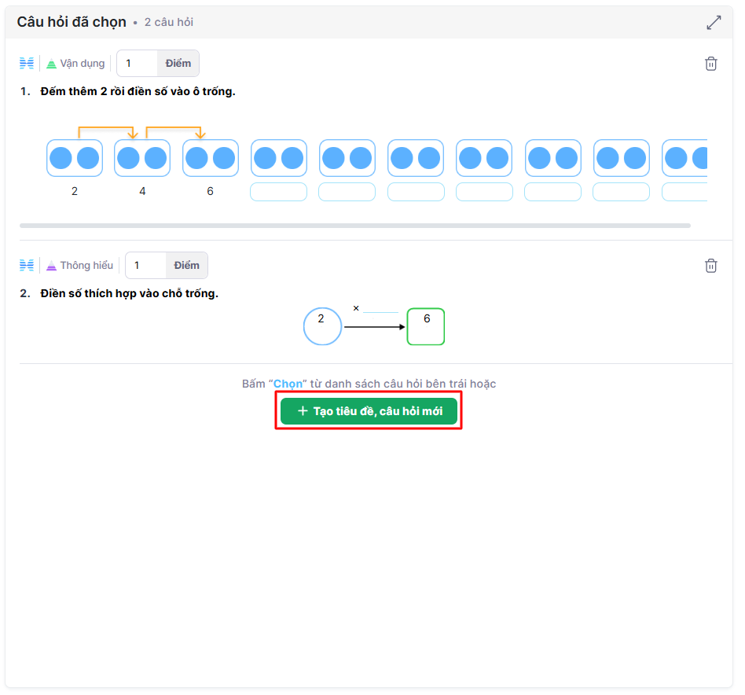Select the first empty answer box in question 1
This screenshot has height=695, width=745.
pyautogui.click(x=278, y=192)
